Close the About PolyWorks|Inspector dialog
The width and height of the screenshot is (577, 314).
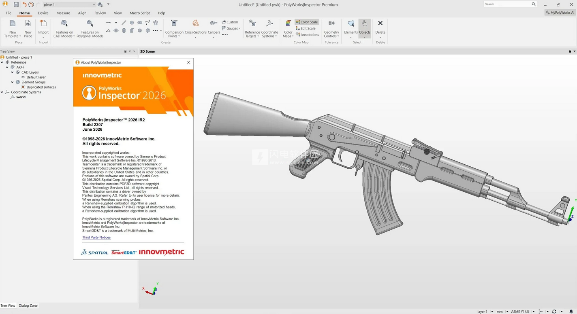[188, 62]
